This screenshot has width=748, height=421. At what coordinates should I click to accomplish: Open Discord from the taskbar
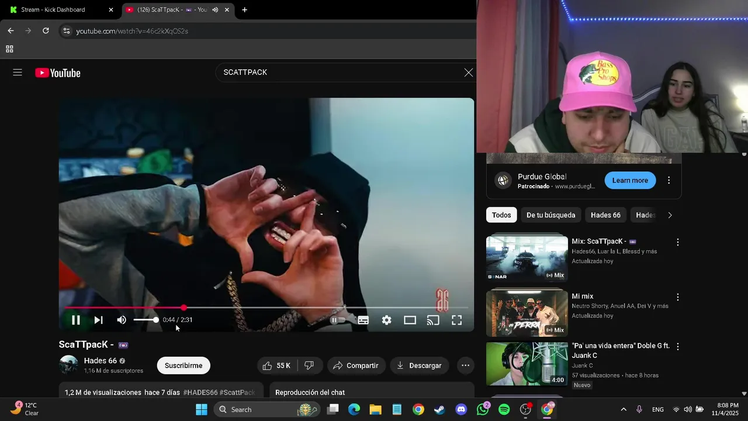point(461,409)
